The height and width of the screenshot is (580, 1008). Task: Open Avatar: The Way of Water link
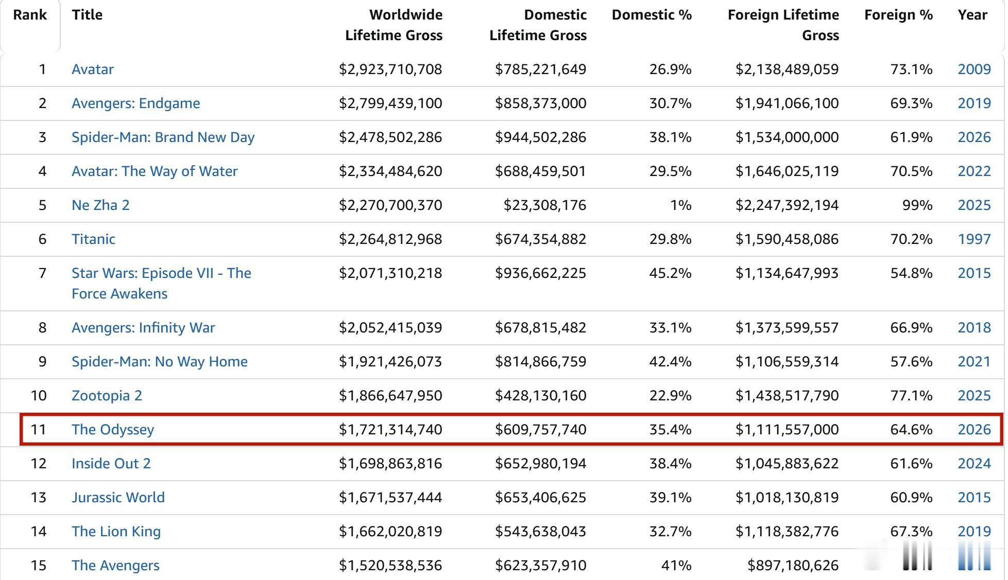[155, 171]
